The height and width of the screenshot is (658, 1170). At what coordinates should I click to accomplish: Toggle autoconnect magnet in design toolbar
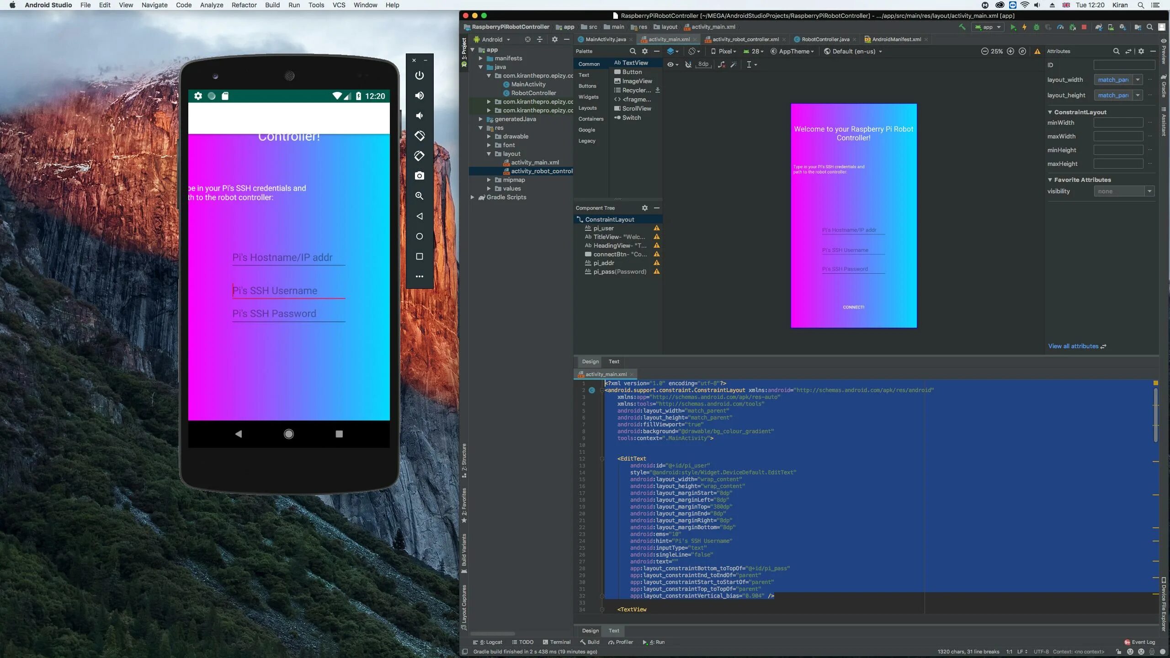tap(688, 64)
